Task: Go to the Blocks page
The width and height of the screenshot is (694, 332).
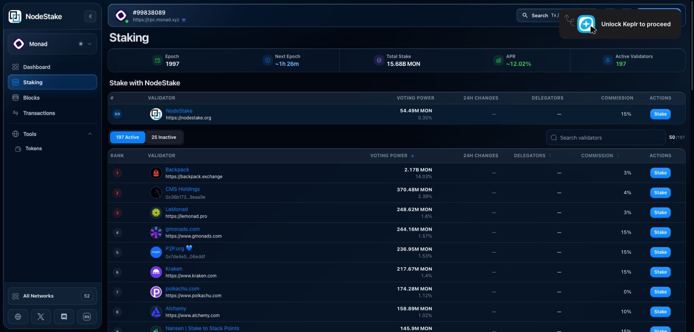Action: [52, 97]
